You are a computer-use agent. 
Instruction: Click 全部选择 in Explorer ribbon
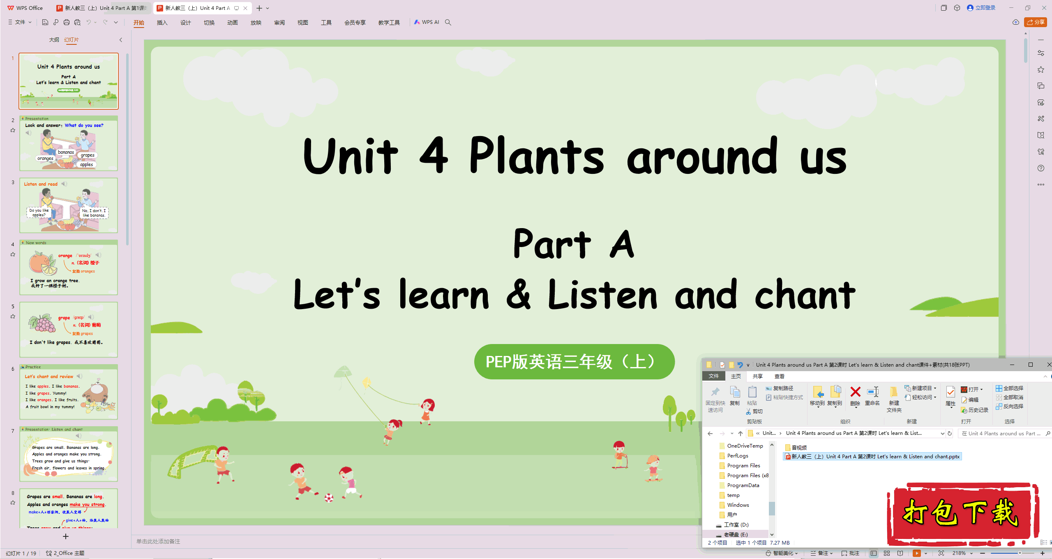pos(1010,388)
